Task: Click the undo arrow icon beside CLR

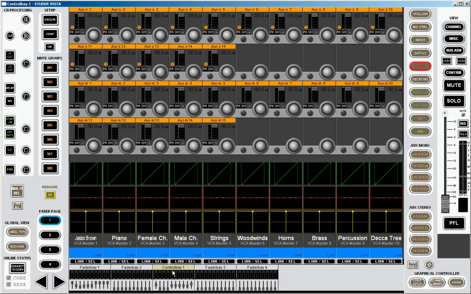Action: tap(26, 36)
